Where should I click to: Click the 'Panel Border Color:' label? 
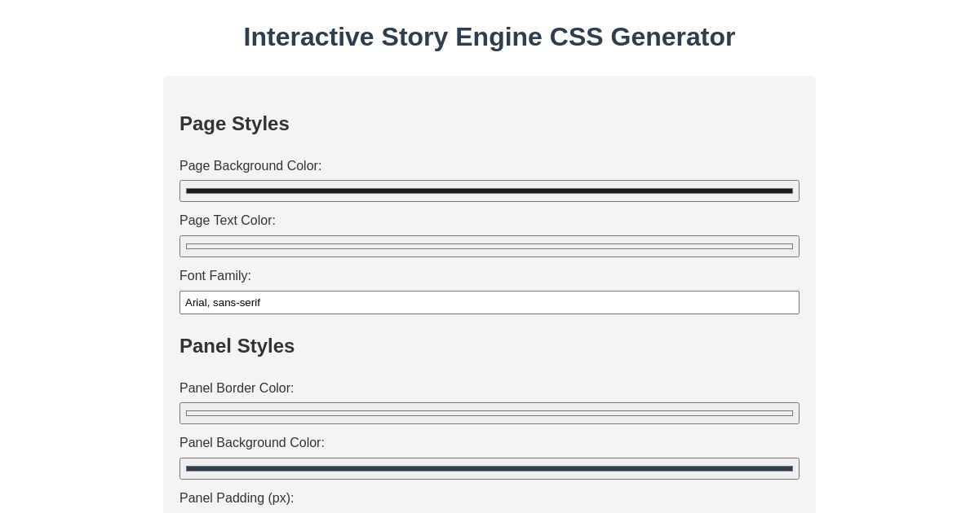pyautogui.click(x=237, y=388)
